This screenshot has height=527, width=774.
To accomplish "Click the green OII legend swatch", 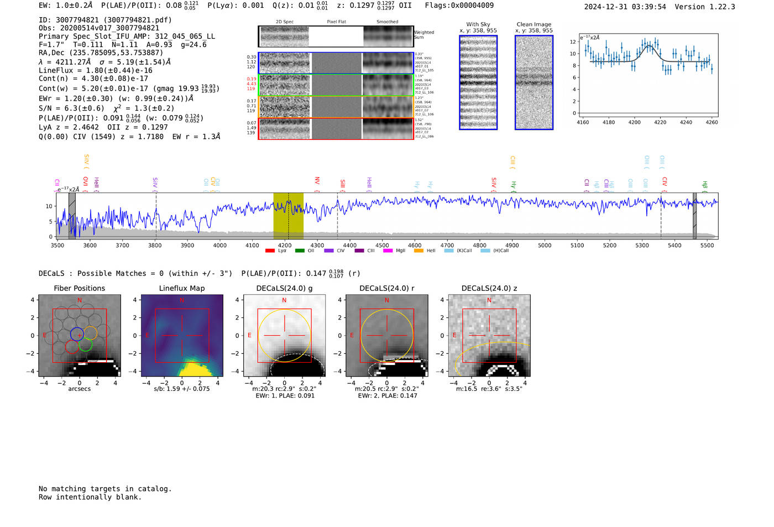I will (x=300, y=251).
